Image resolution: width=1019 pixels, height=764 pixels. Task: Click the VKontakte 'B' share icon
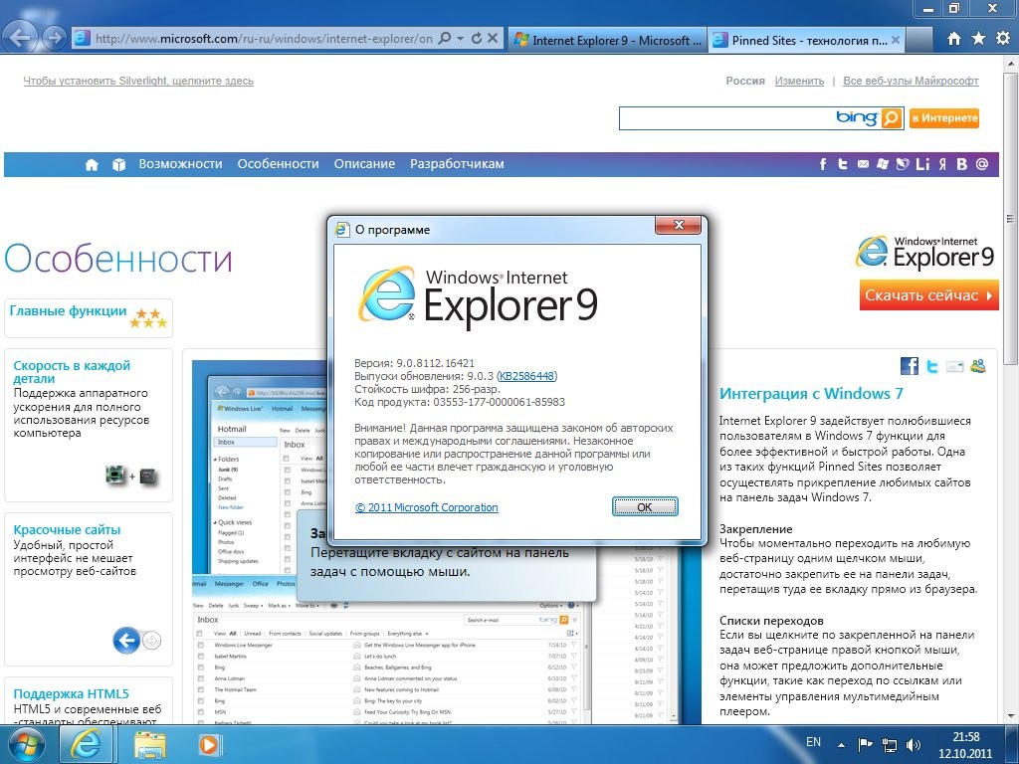[962, 164]
